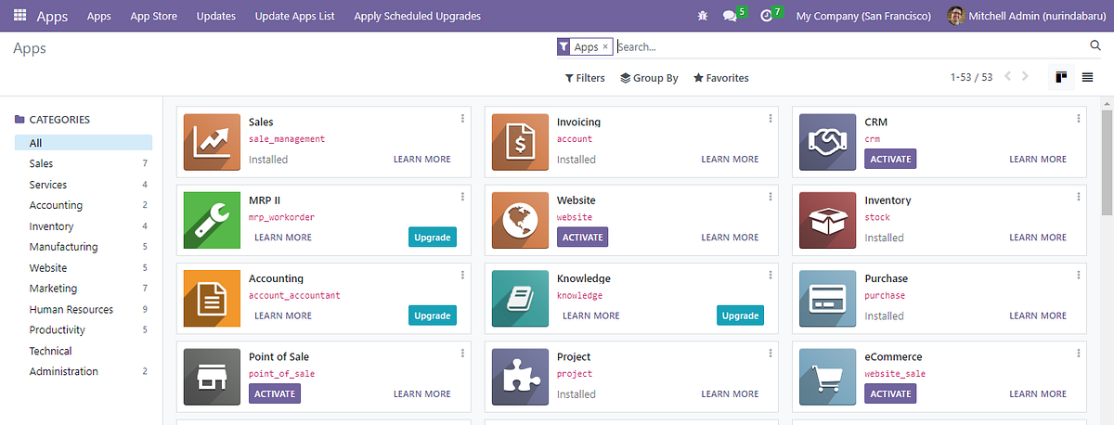Click the MRP II wrench icon
Viewport: 1114px width, 425px height.
pos(212,220)
